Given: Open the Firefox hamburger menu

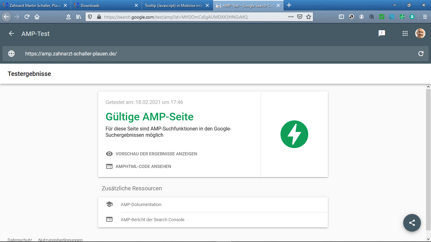Looking at the screenshot, I should tap(425, 17).
